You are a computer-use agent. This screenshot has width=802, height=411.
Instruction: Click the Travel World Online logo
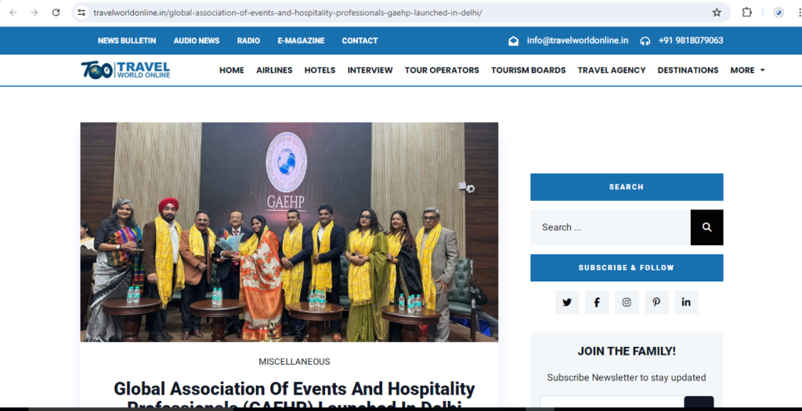125,70
